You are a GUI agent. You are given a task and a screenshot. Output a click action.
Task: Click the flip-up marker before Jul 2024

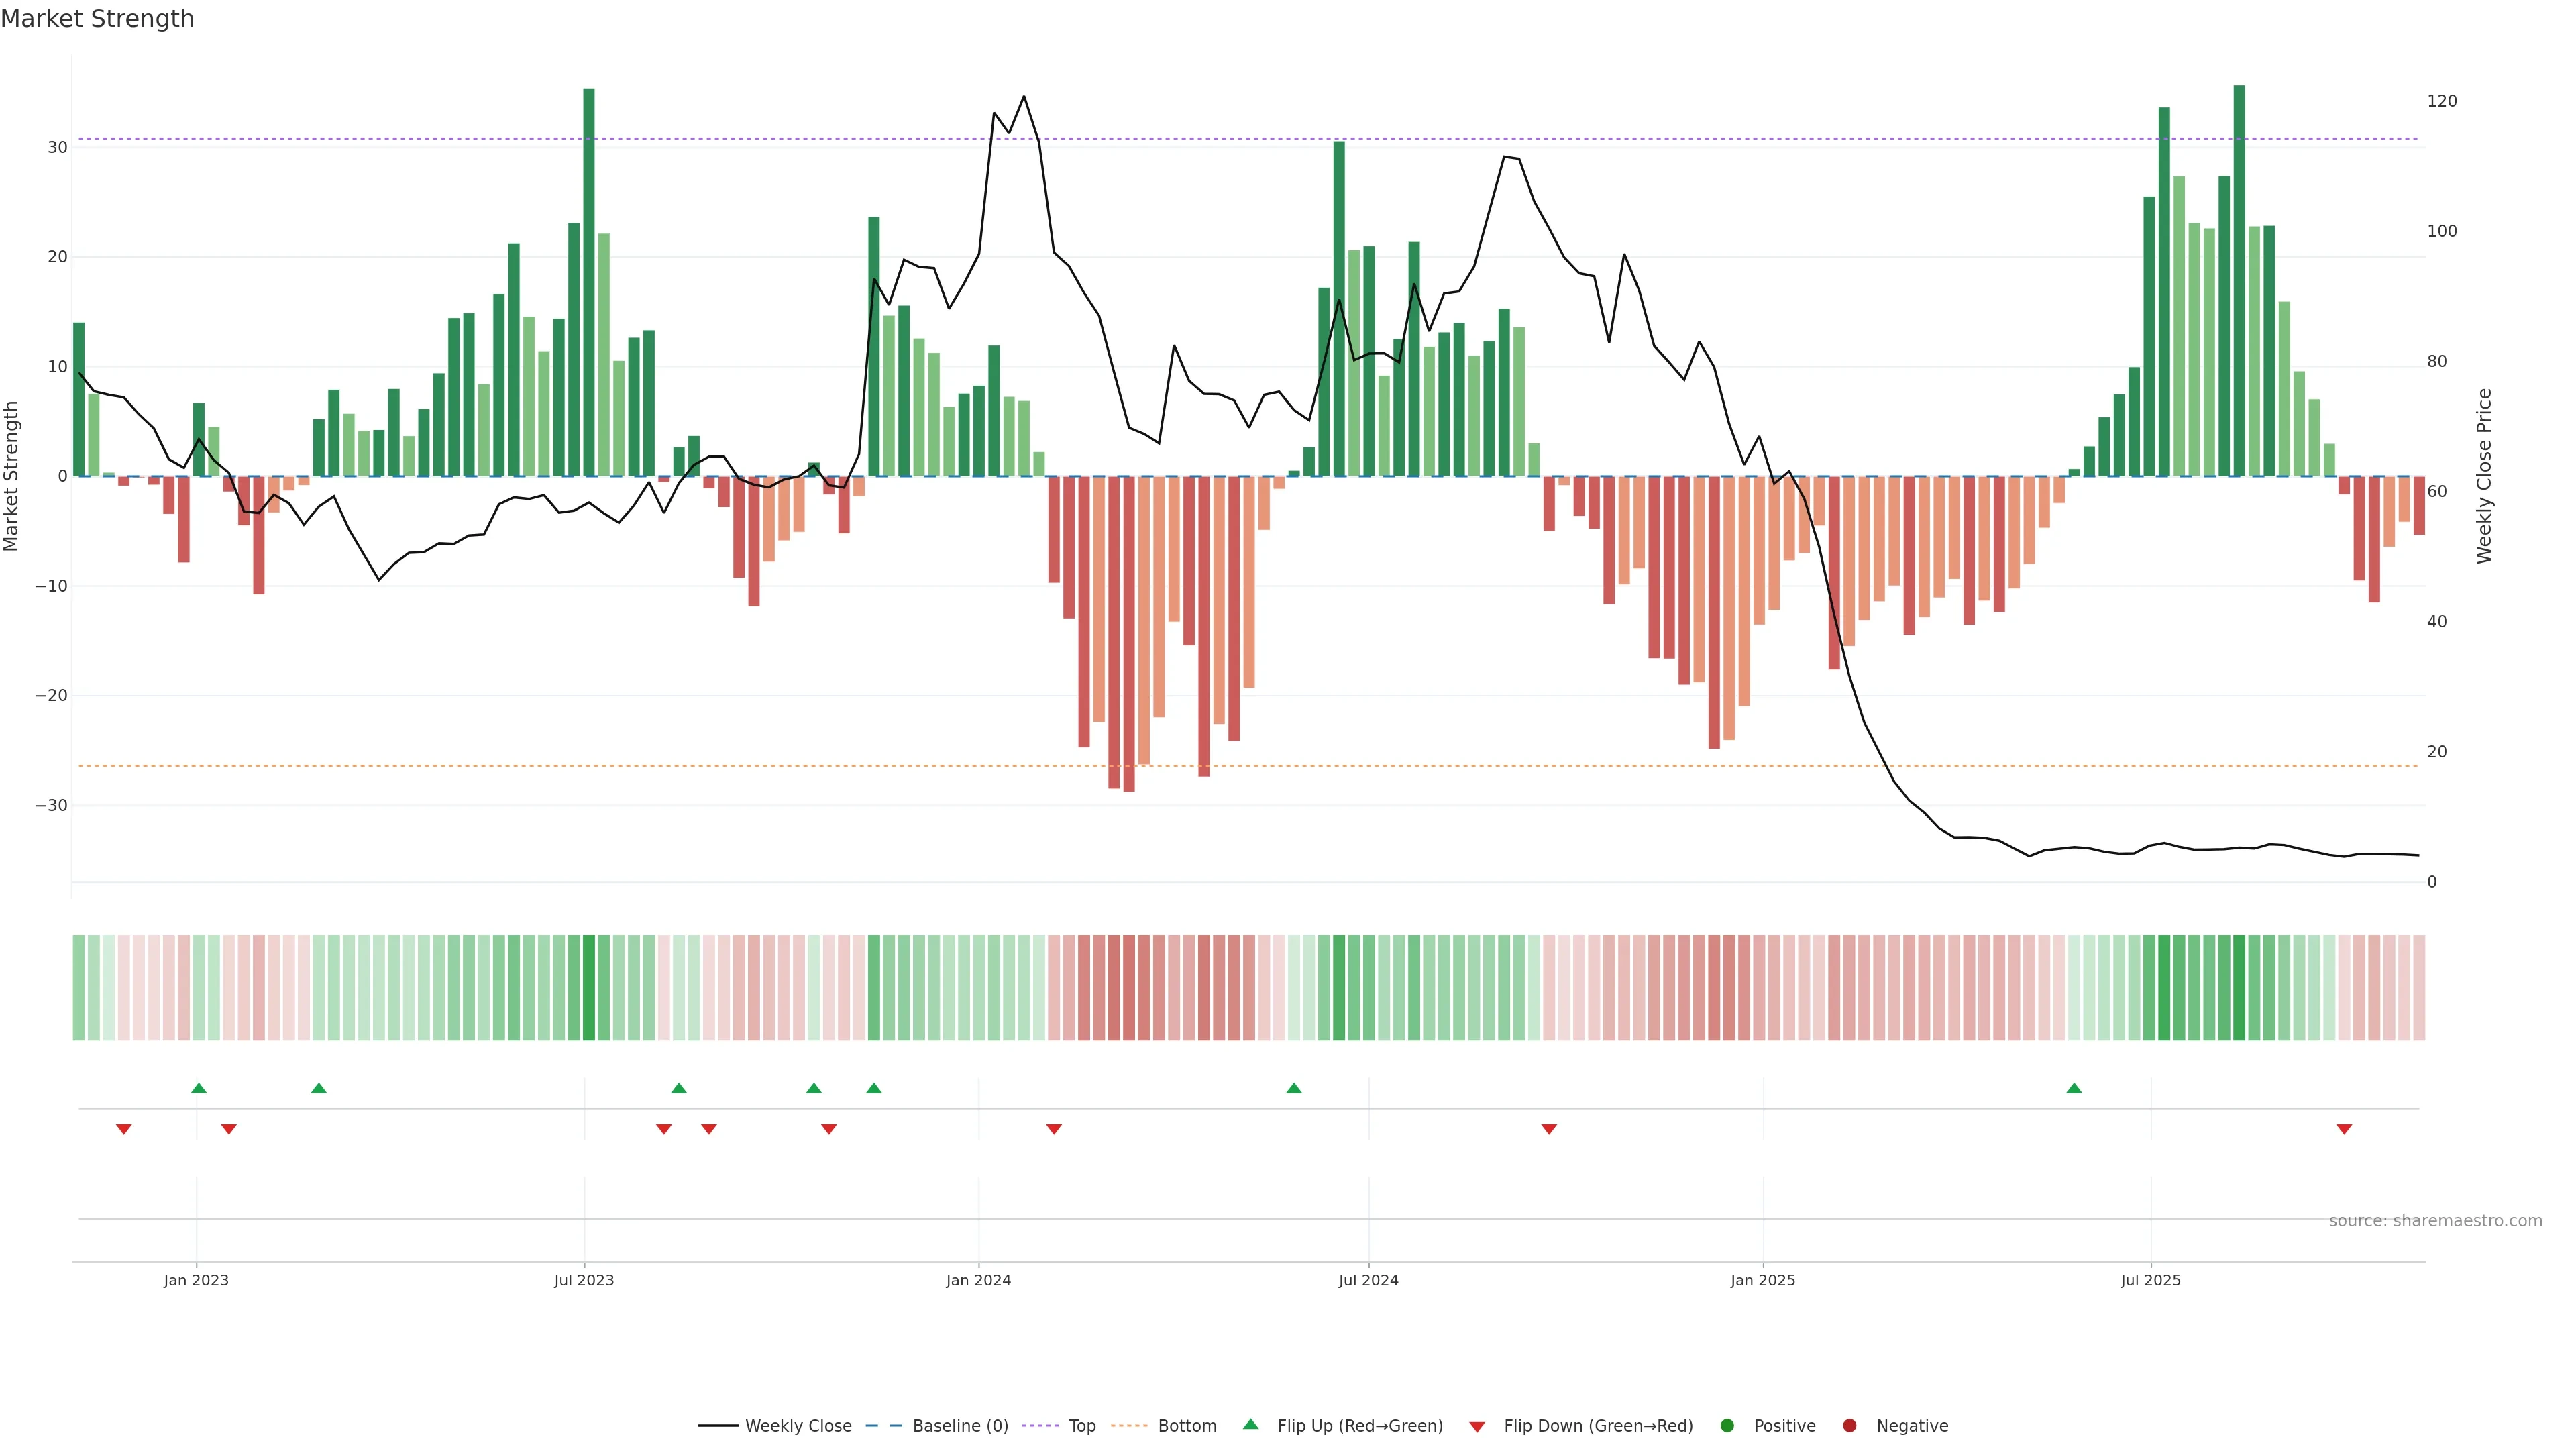click(x=1294, y=1088)
